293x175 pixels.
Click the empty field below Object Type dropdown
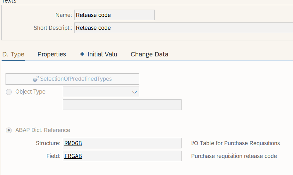coord(122,105)
